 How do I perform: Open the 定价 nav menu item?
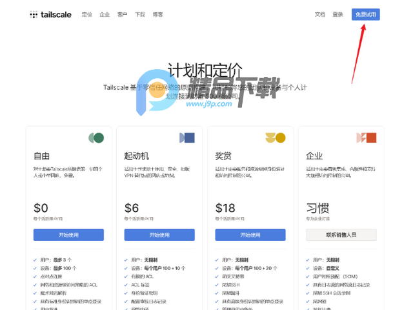tap(86, 14)
